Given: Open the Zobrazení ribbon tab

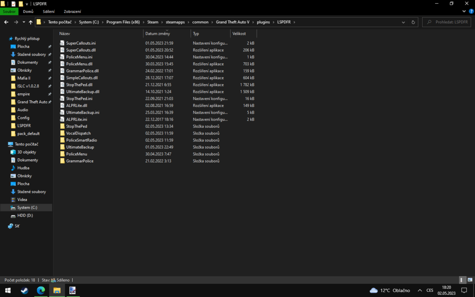Looking at the screenshot, I should click(72, 11).
